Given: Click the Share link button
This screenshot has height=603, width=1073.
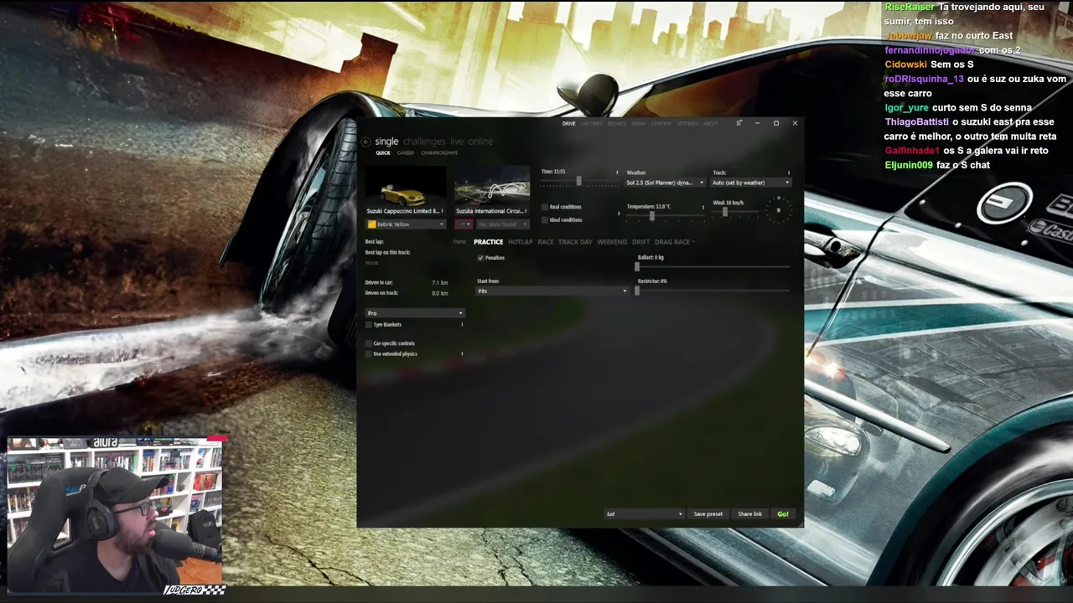Looking at the screenshot, I should click(750, 514).
